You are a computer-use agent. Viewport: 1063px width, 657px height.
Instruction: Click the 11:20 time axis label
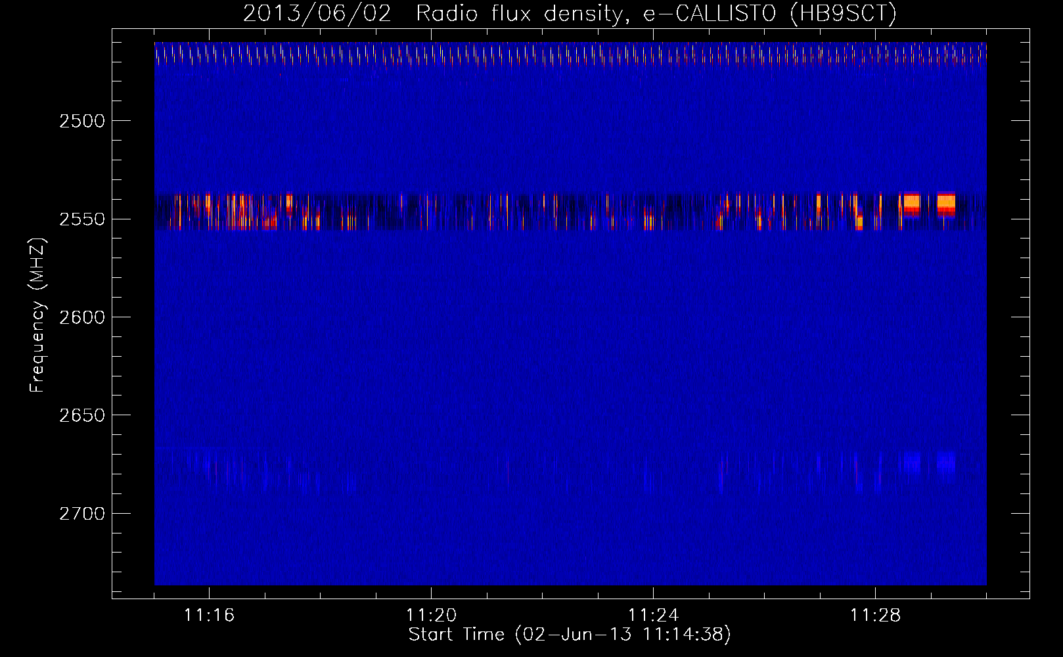(x=431, y=615)
